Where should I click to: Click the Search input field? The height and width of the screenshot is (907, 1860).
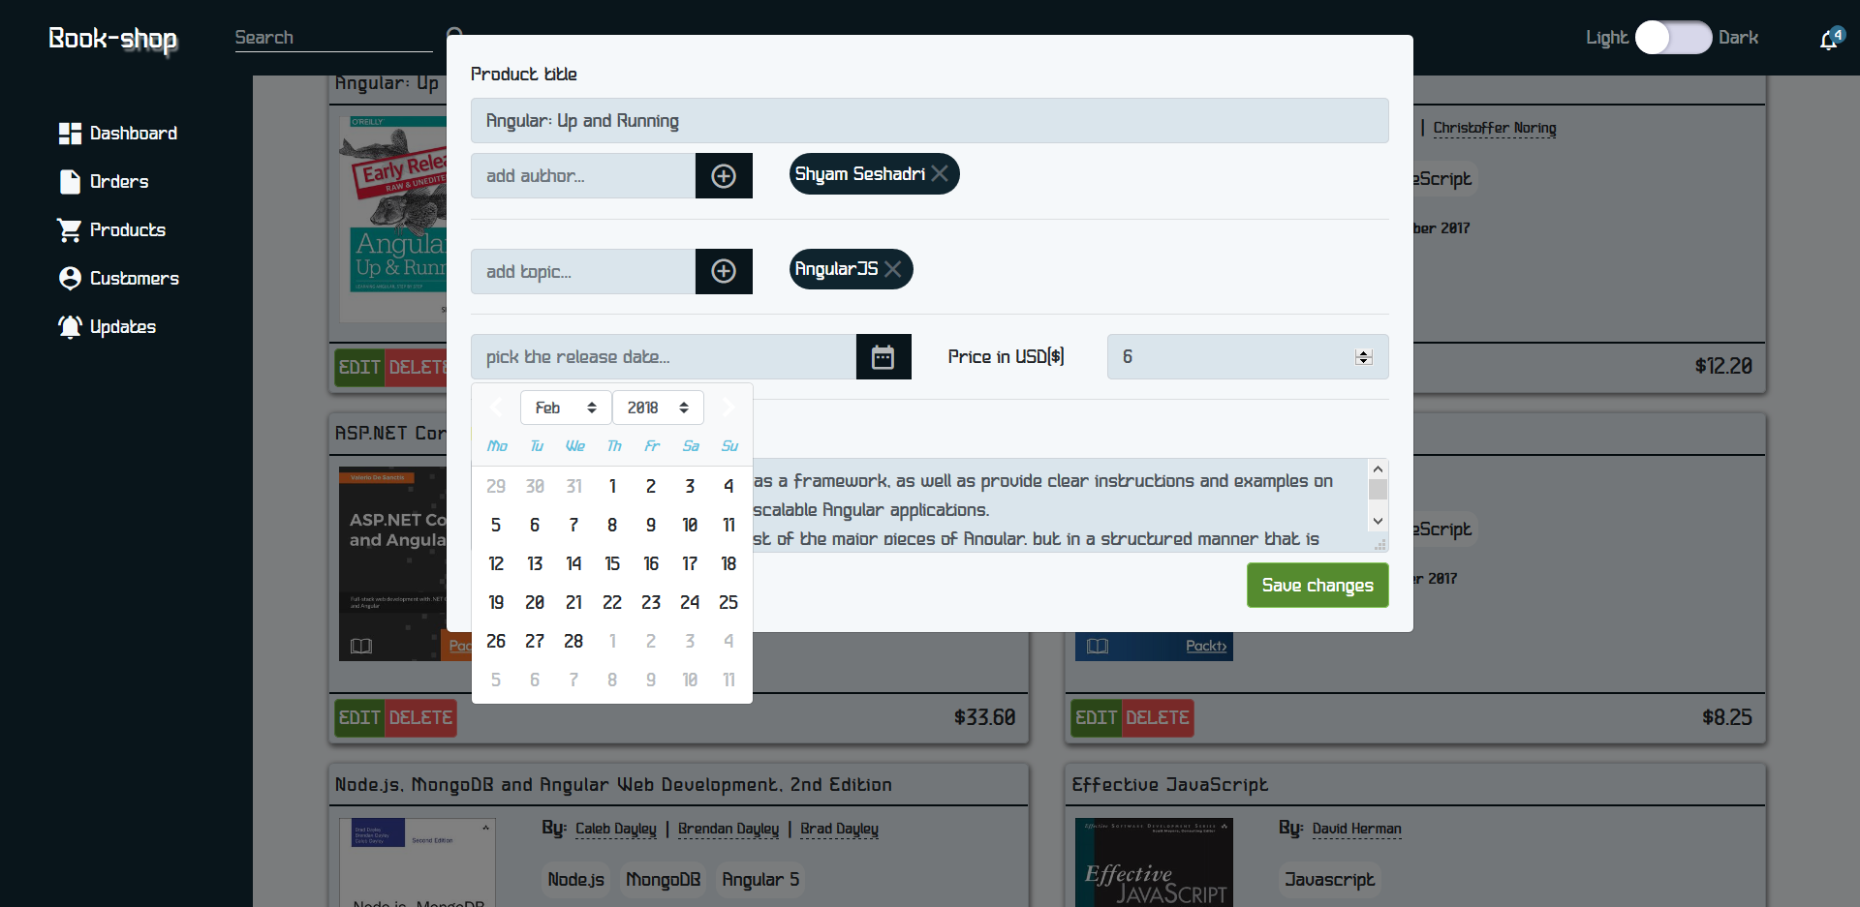point(333,38)
